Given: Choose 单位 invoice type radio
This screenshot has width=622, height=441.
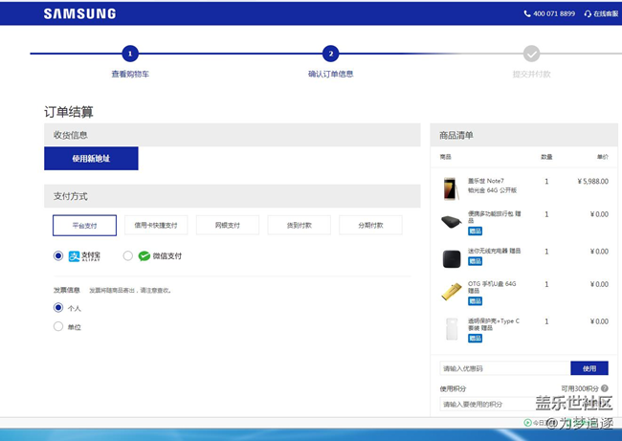Looking at the screenshot, I should click(x=58, y=326).
